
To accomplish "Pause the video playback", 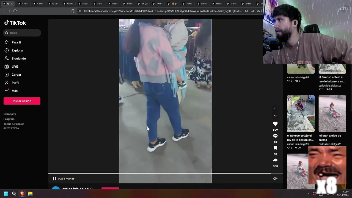I will pos(54,178).
